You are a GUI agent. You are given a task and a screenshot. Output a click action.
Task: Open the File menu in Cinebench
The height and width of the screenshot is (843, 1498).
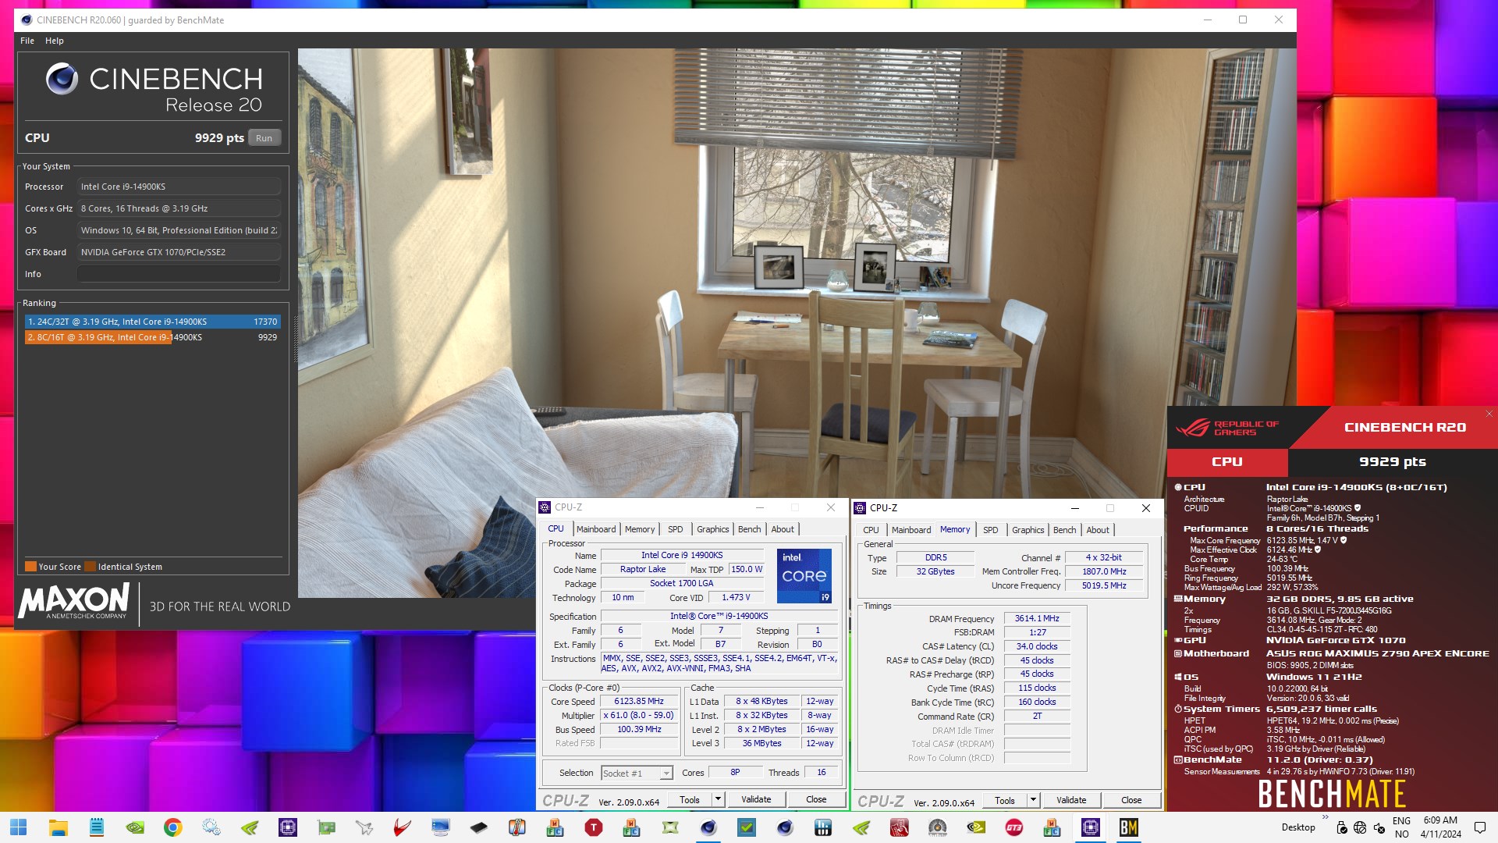click(27, 41)
